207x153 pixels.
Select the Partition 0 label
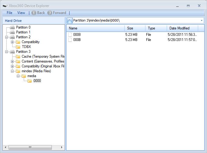coord(23,27)
